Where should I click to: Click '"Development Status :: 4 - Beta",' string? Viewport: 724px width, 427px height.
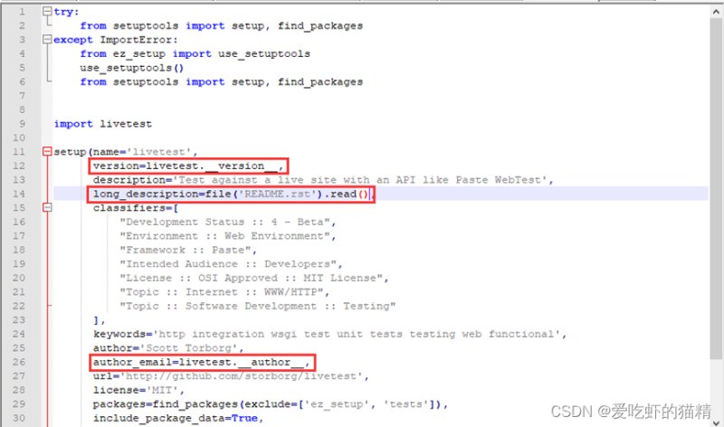[x=228, y=222]
